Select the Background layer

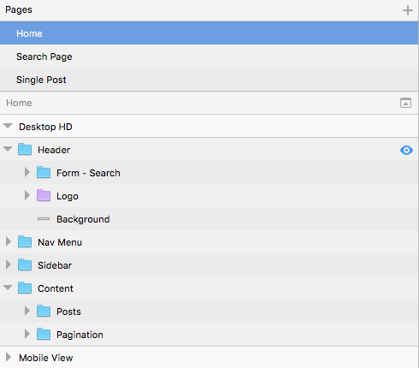pyautogui.click(x=209, y=219)
